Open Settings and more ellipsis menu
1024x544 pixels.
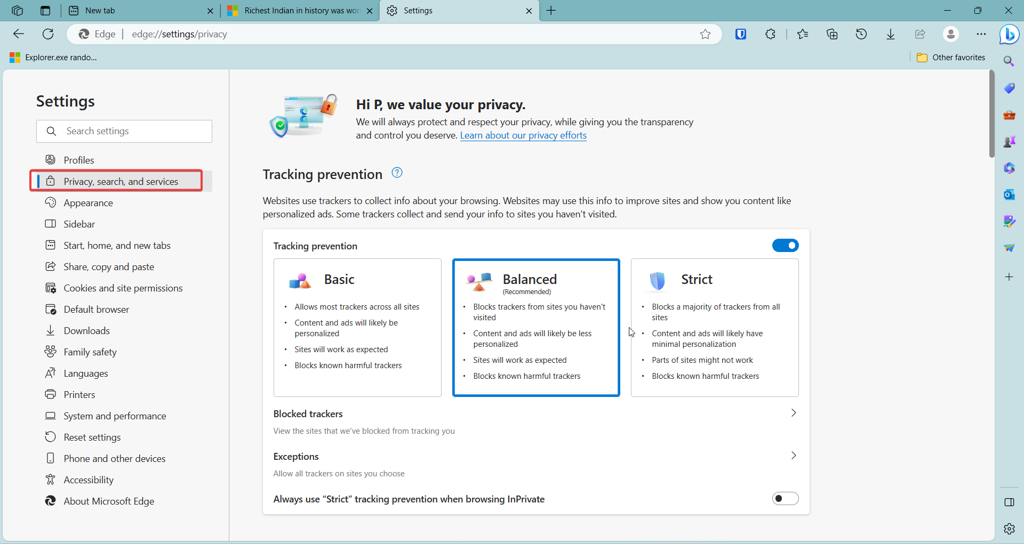[981, 34]
